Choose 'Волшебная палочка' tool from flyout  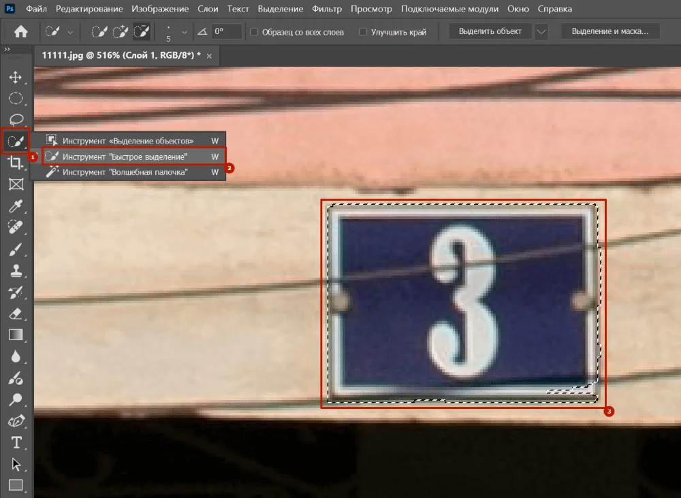tap(125, 173)
